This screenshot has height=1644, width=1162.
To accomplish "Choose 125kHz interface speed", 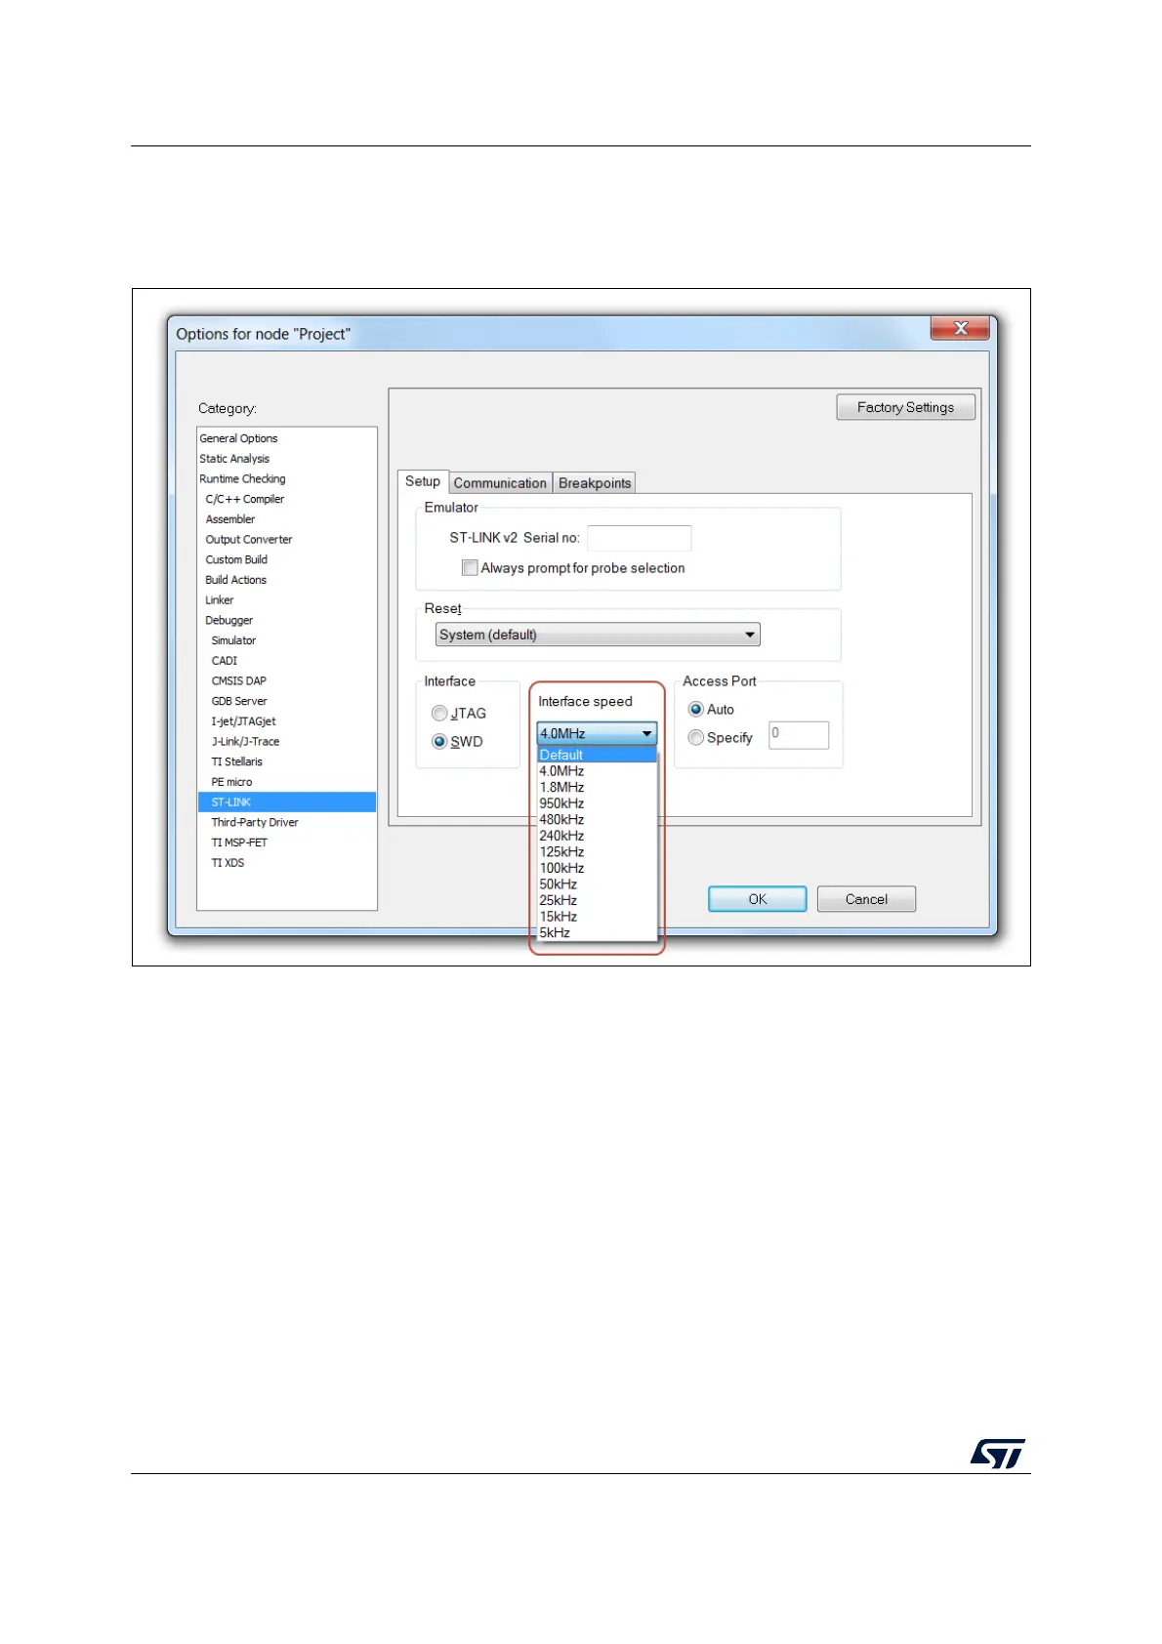I will [x=597, y=851].
